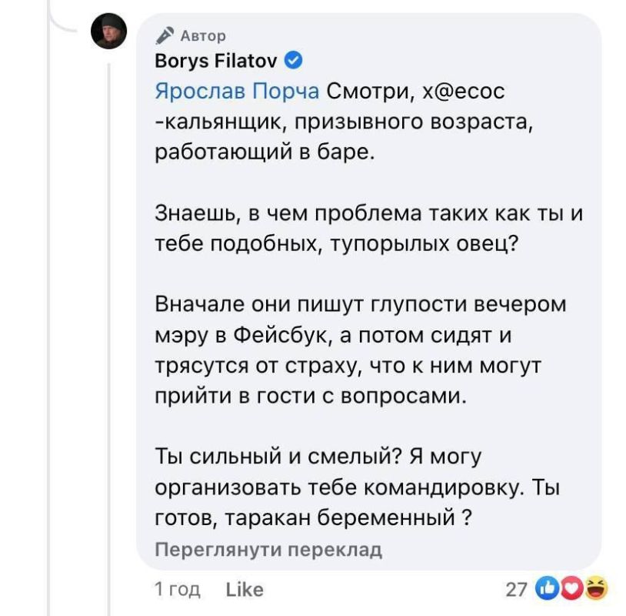The height and width of the screenshot is (616, 626).
Task: Click the thumbs-up reaction icon
Action: click(548, 588)
